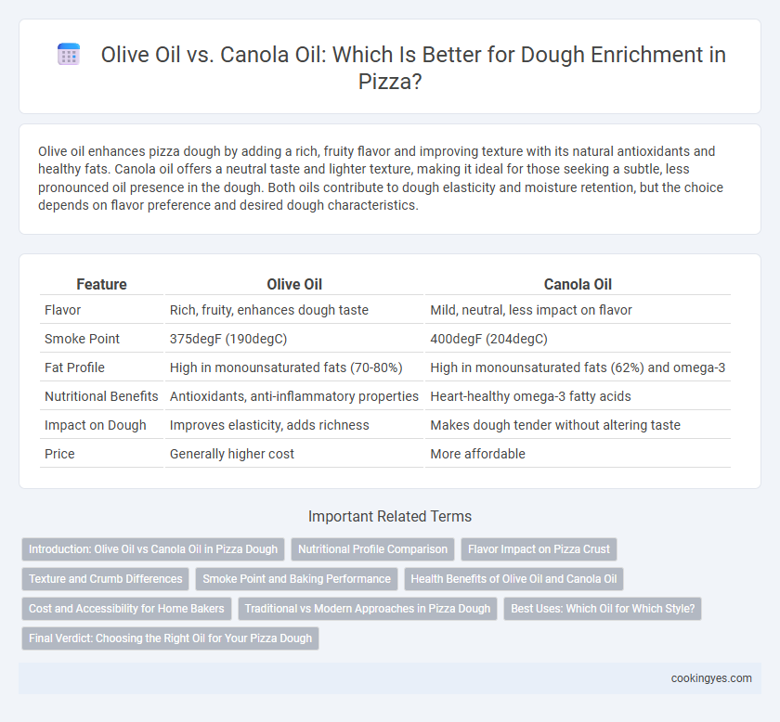This screenshot has width=780, height=722.
Task: Select the 'Canola Oil' column header
Action: [x=578, y=284]
